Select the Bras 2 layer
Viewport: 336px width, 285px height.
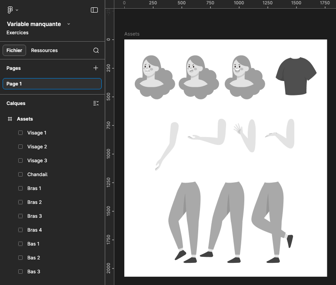35,202
